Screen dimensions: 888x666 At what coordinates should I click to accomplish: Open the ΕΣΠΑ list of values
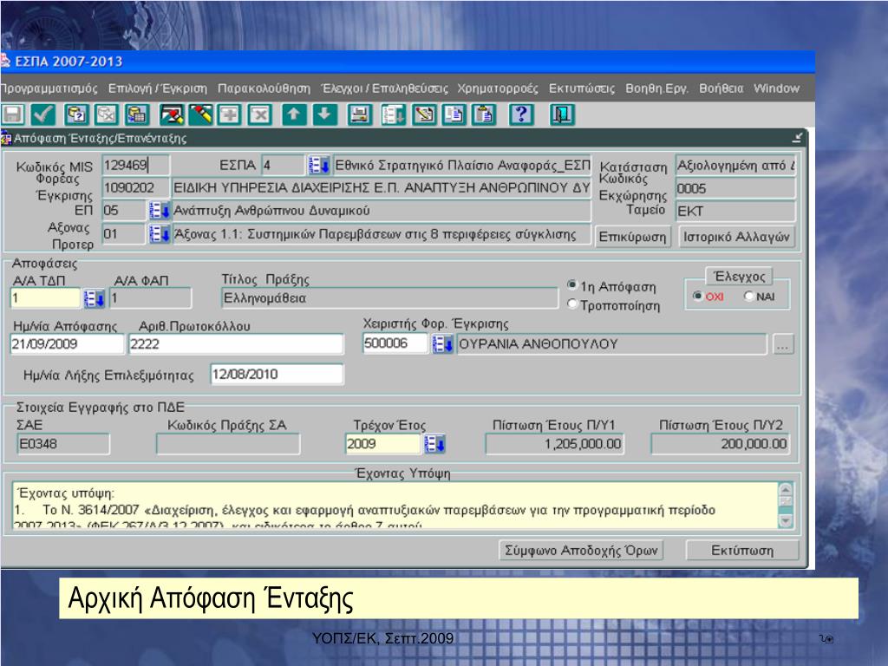[319, 166]
